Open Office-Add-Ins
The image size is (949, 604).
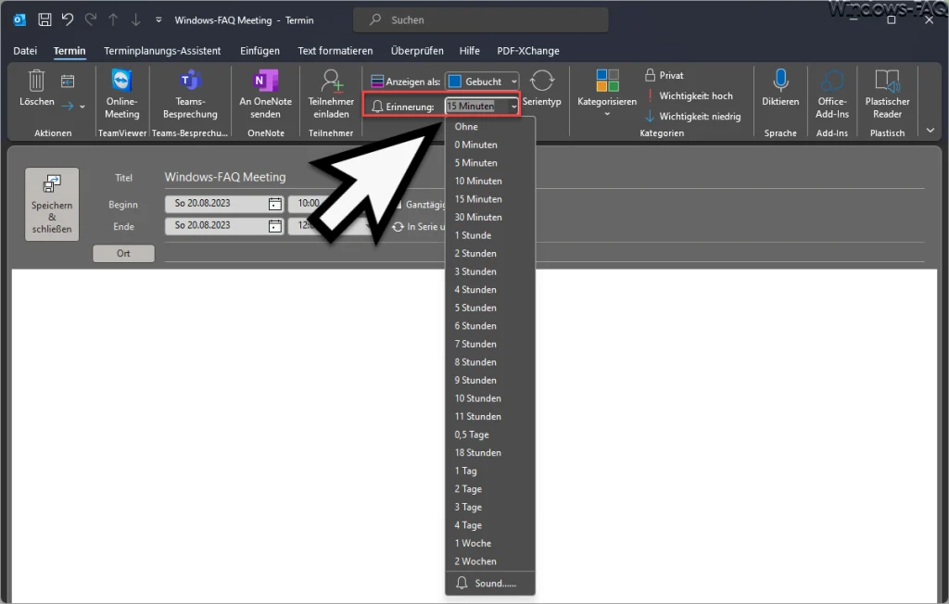pyautogui.click(x=832, y=94)
